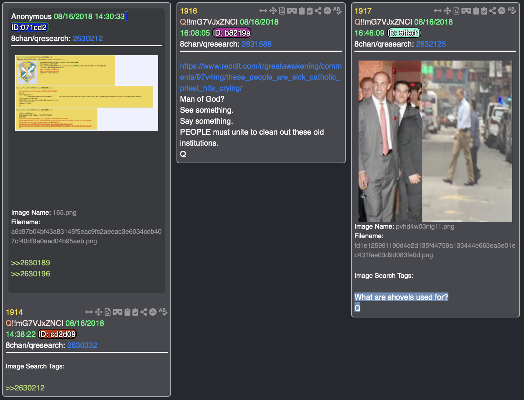
Task: Click the share icon on post 1916
Action: pyautogui.click(x=318, y=11)
